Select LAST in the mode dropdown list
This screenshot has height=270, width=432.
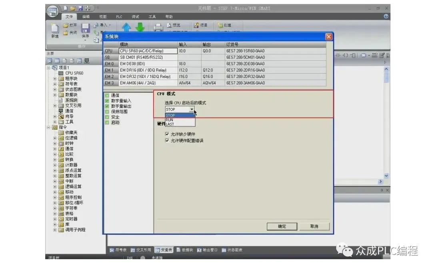(180, 124)
